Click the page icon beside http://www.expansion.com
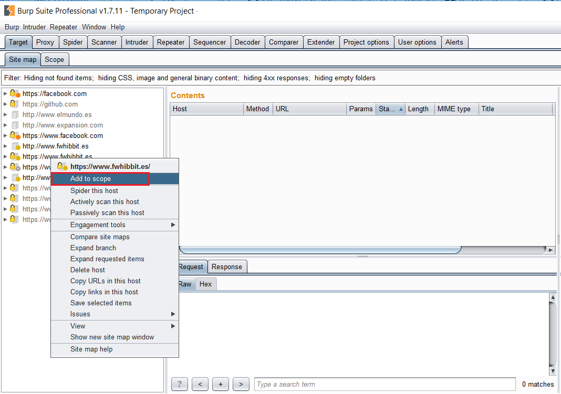561x394 pixels. [x=15, y=125]
